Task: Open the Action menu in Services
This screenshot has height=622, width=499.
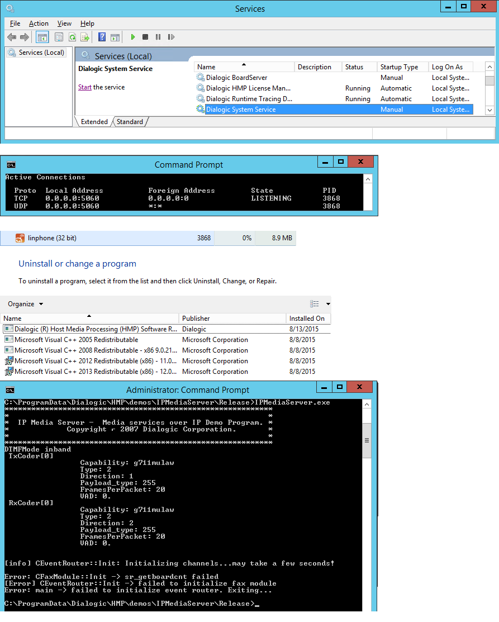Action: [x=39, y=23]
